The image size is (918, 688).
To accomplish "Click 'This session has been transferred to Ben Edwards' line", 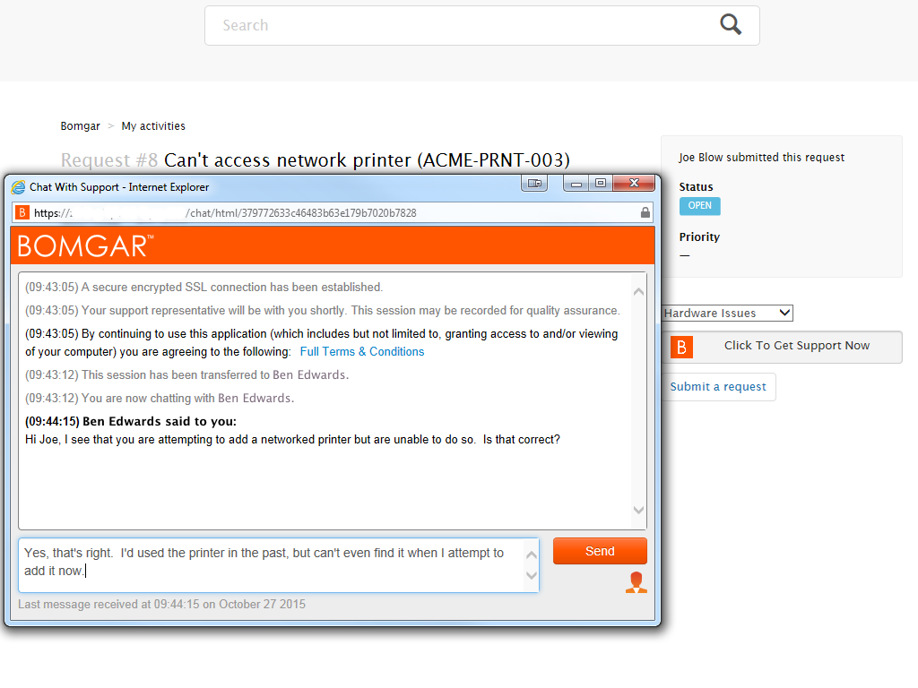I will (x=186, y=375).
